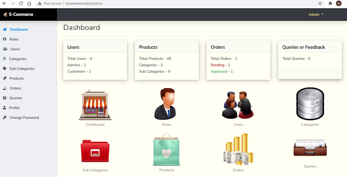Screen dimensions: 347x177
Task: Click the red folder Sub Categories image
Action: [x=95, y=151]
